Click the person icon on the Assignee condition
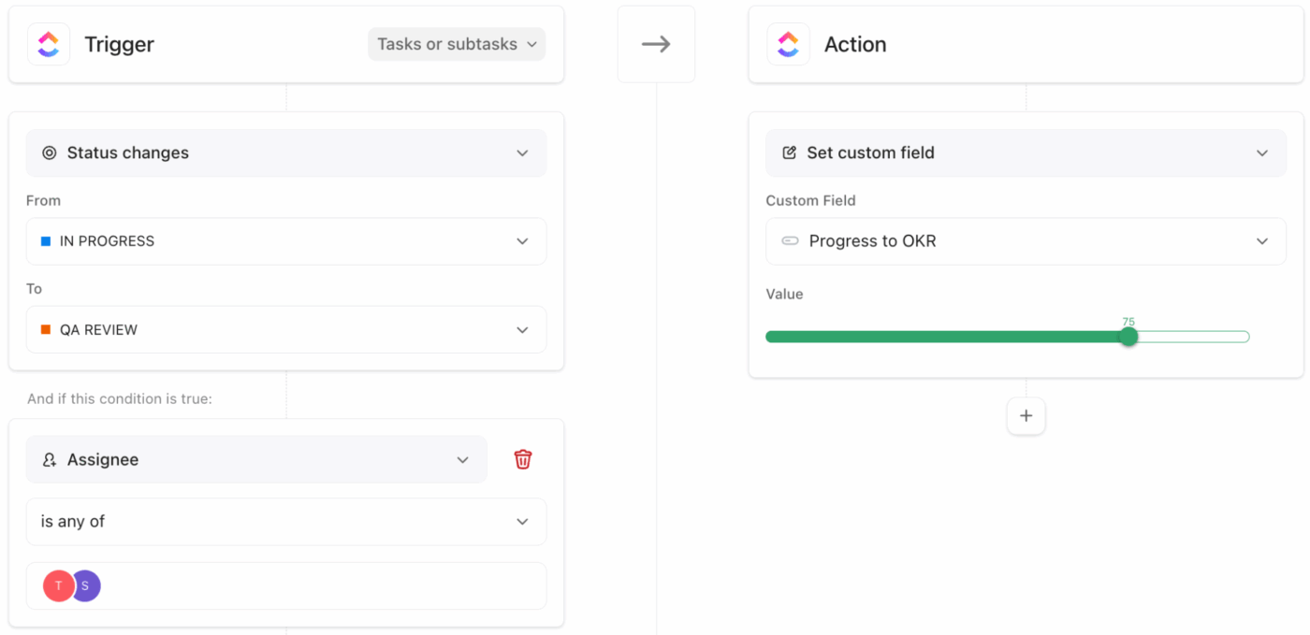 pos(49,459)
